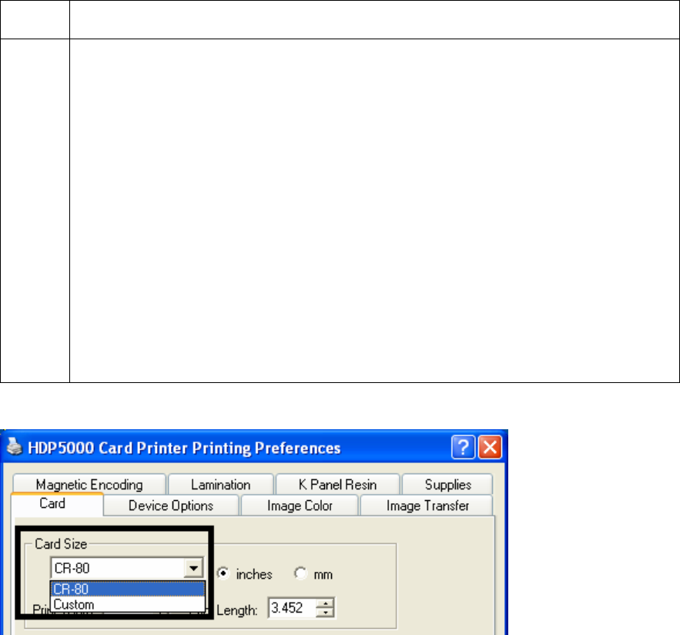Viewport: 680px width, 635px height.
Task: Switch to the Image Color tab
Action: click(x=300, y=506)
